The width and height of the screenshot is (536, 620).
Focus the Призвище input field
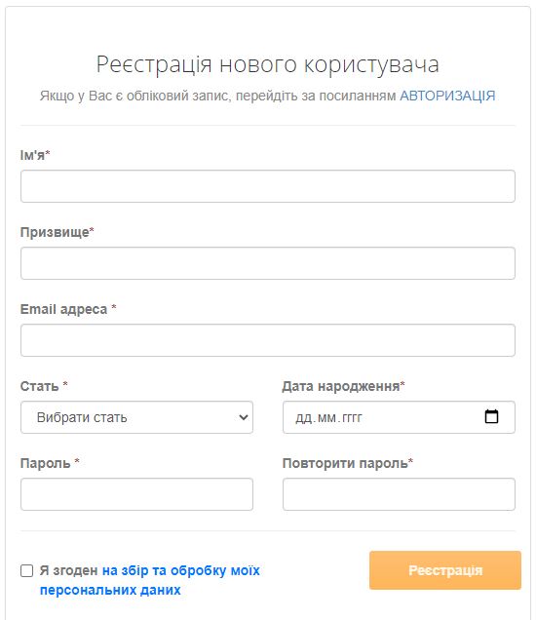click(268, 263)
